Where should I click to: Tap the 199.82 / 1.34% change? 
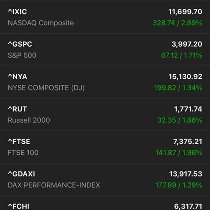(178, 88)
